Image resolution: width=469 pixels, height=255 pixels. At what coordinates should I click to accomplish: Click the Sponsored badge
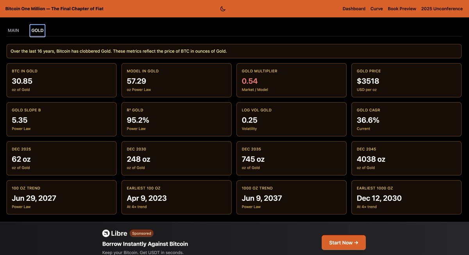coord(141,234)
